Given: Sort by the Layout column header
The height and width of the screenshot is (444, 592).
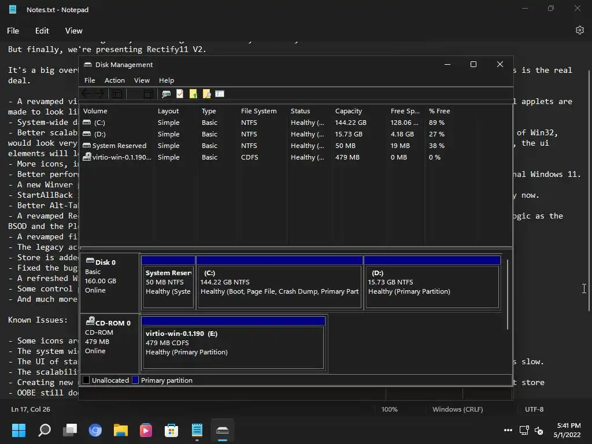Looking at the screenshot, I should tap(176, 110).
